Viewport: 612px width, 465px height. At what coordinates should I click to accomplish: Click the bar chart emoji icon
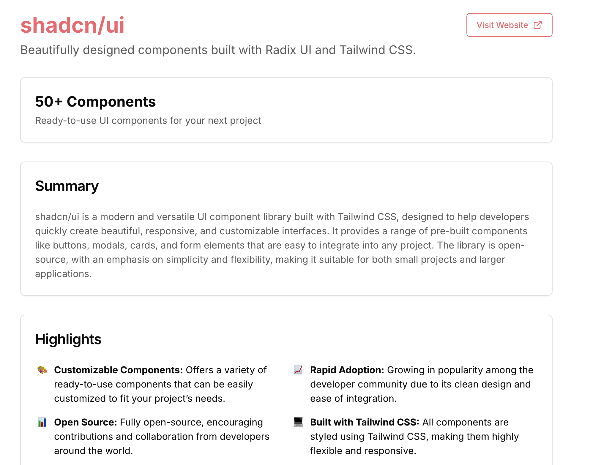tap(42, 422)
